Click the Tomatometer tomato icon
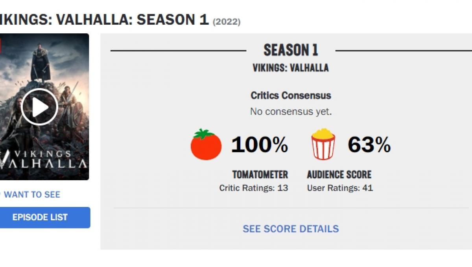The width and height of the screenshot is (472, 267). point(206,144)
